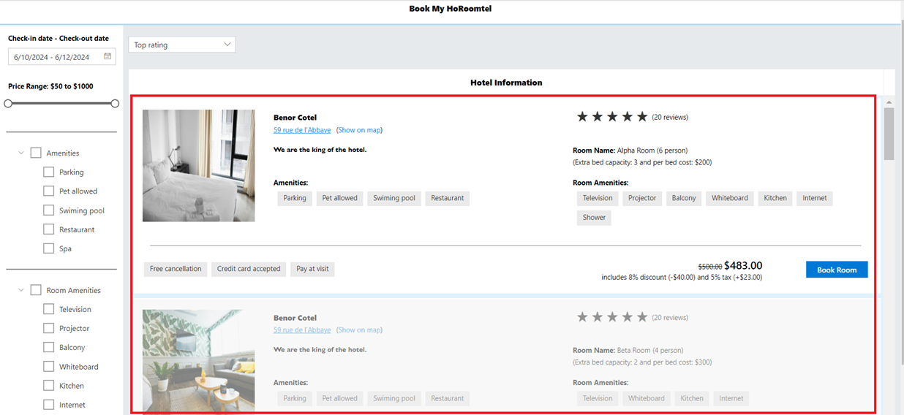The width and height of the screenshot is (904, 415).
Task: Check the Spa filter checkbox
Action: (49, 248)
